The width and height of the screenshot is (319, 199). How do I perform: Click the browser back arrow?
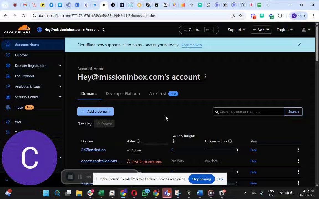pos(6,16)
